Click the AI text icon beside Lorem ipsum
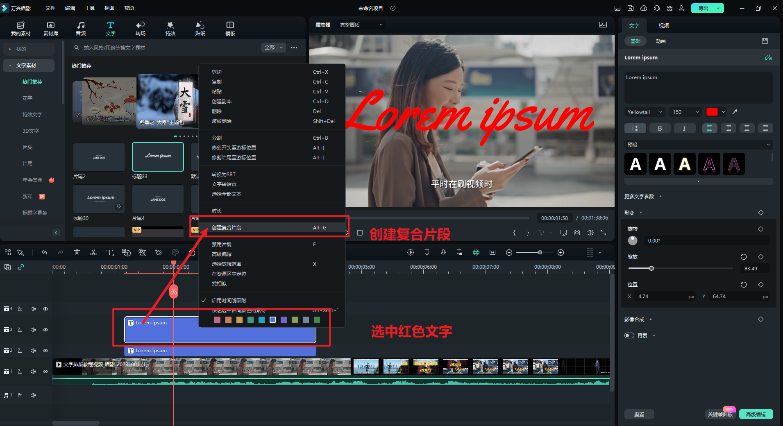This screenshot has height=426, width=783. (x=768, y=58)
